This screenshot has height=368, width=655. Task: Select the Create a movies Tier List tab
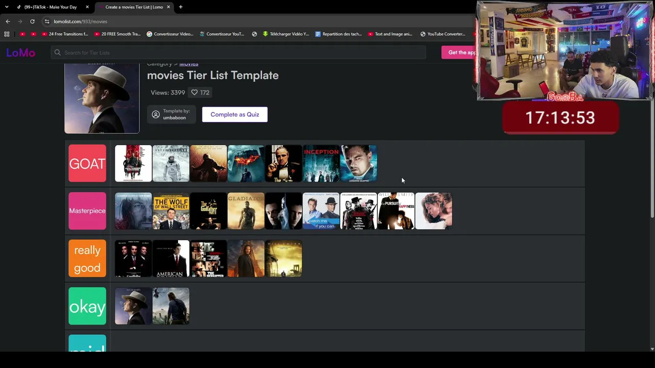134,7
